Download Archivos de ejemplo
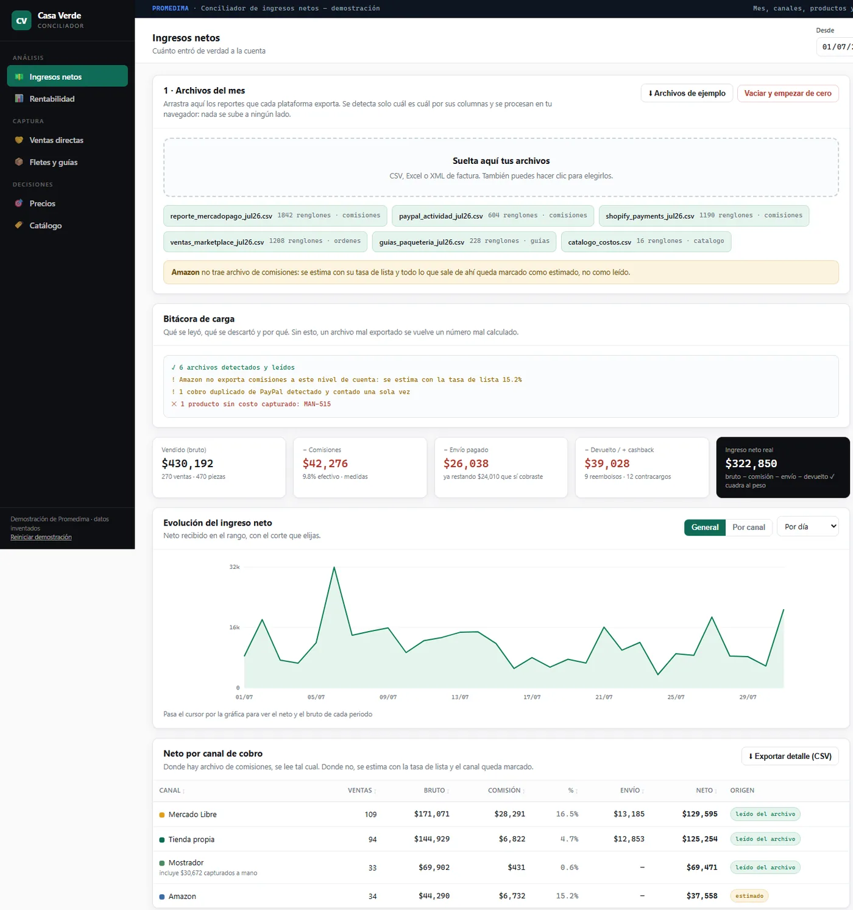853x910 pixels. click(x=687, y=93)
